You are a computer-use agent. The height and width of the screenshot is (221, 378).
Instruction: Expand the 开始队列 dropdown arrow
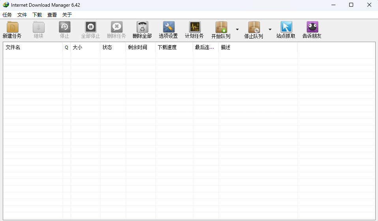coord(237,29)
